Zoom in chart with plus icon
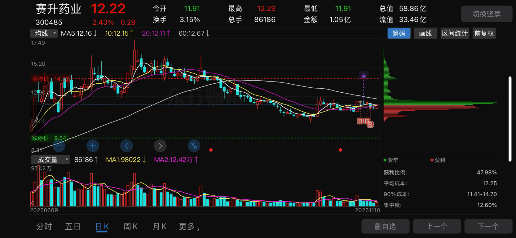 point(93,146)
